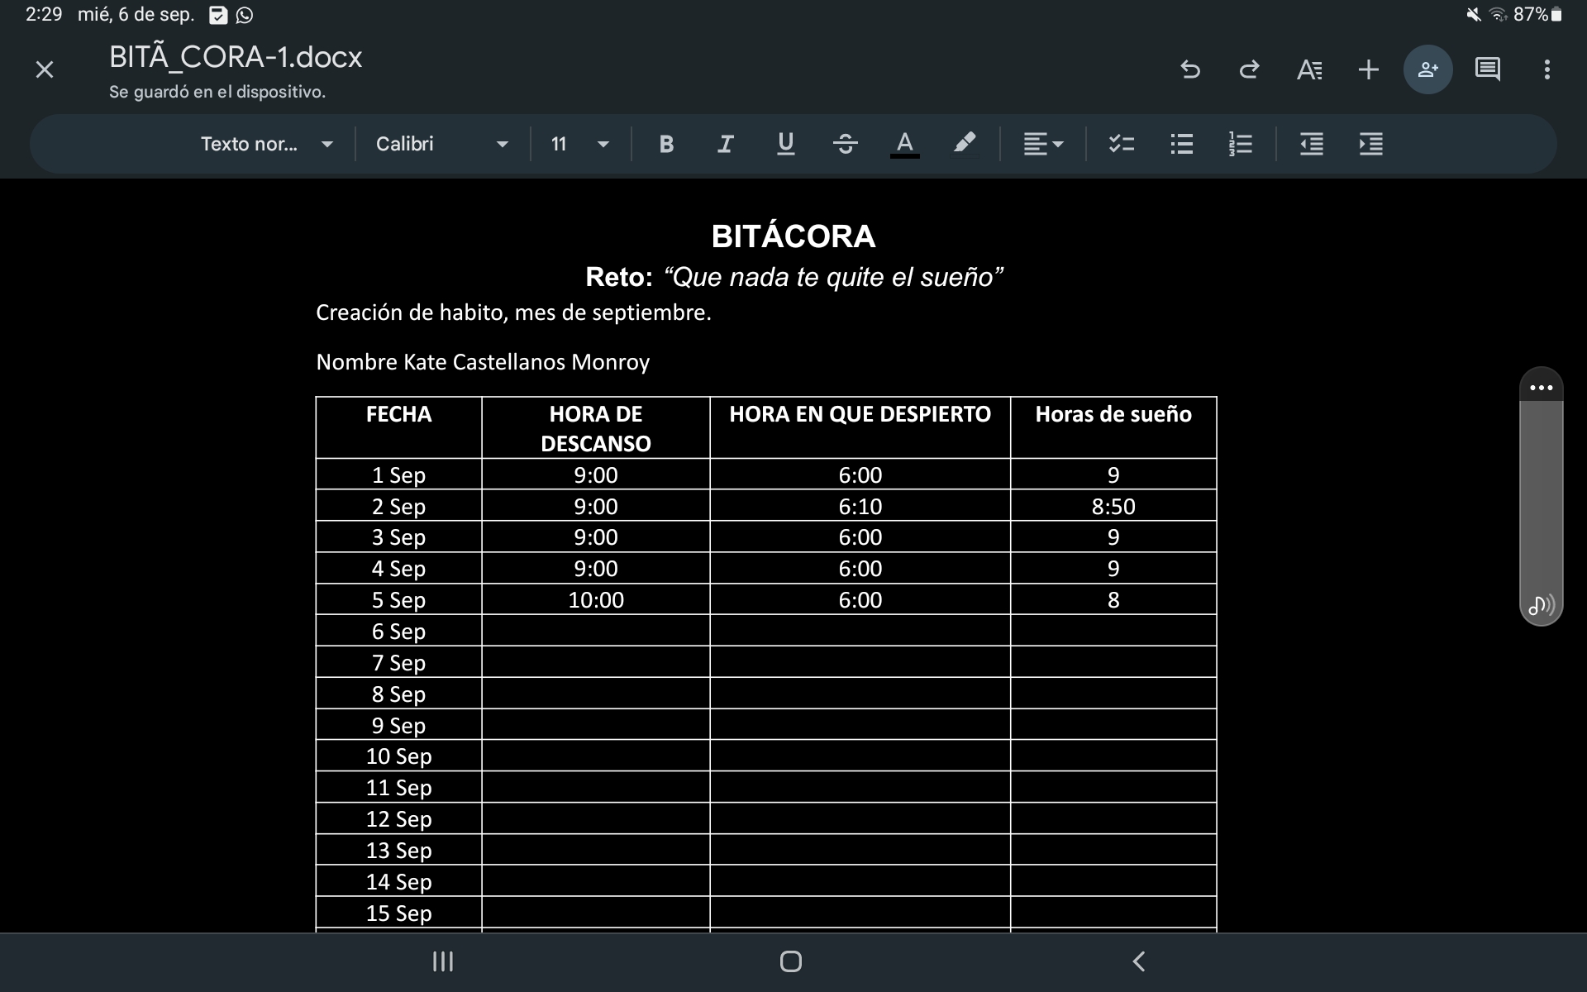Click the 6 Sep rest hour cell
The image size is (1587, 992).
(595, 631)
